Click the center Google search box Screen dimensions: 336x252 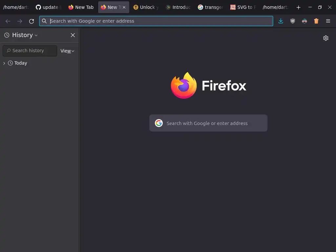[208, 123]
